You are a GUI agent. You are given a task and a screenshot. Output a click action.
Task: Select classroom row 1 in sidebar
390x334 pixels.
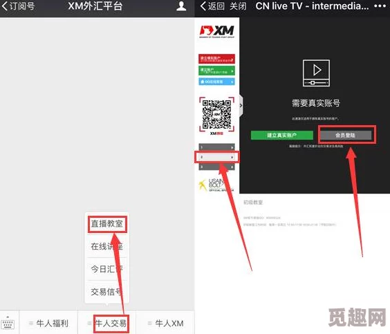[216, 147]
